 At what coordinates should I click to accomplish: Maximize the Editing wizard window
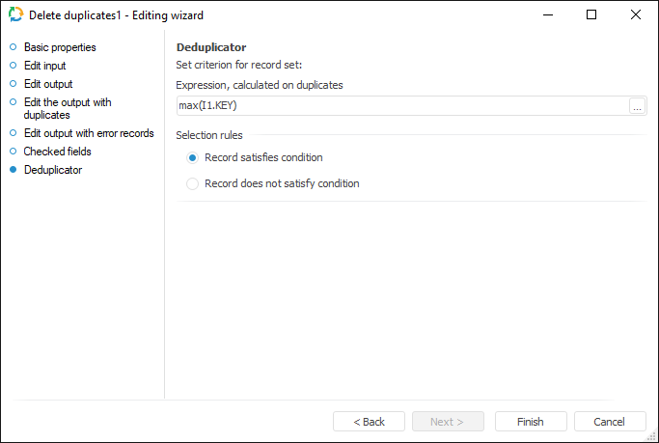click(591, 15)
